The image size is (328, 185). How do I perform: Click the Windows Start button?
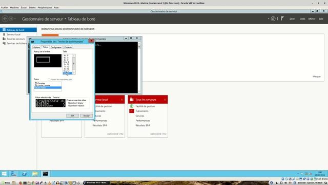click(4, 174)
